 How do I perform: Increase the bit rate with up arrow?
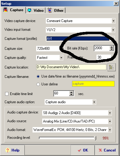click(112, 47)
